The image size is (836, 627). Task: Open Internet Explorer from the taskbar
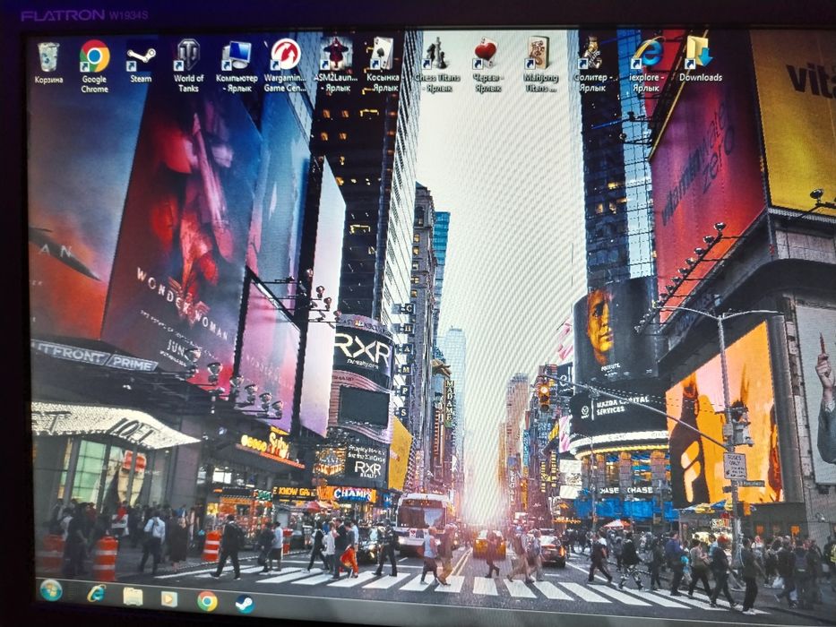pyautogui.click(x=97, y=593)
